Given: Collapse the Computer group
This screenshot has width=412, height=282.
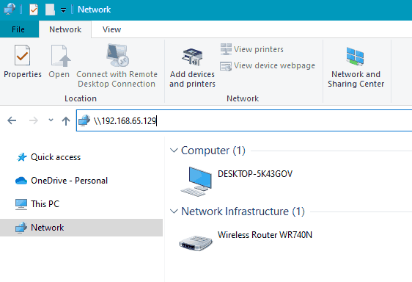Looking at the screenshot, I should click(174, 151).
